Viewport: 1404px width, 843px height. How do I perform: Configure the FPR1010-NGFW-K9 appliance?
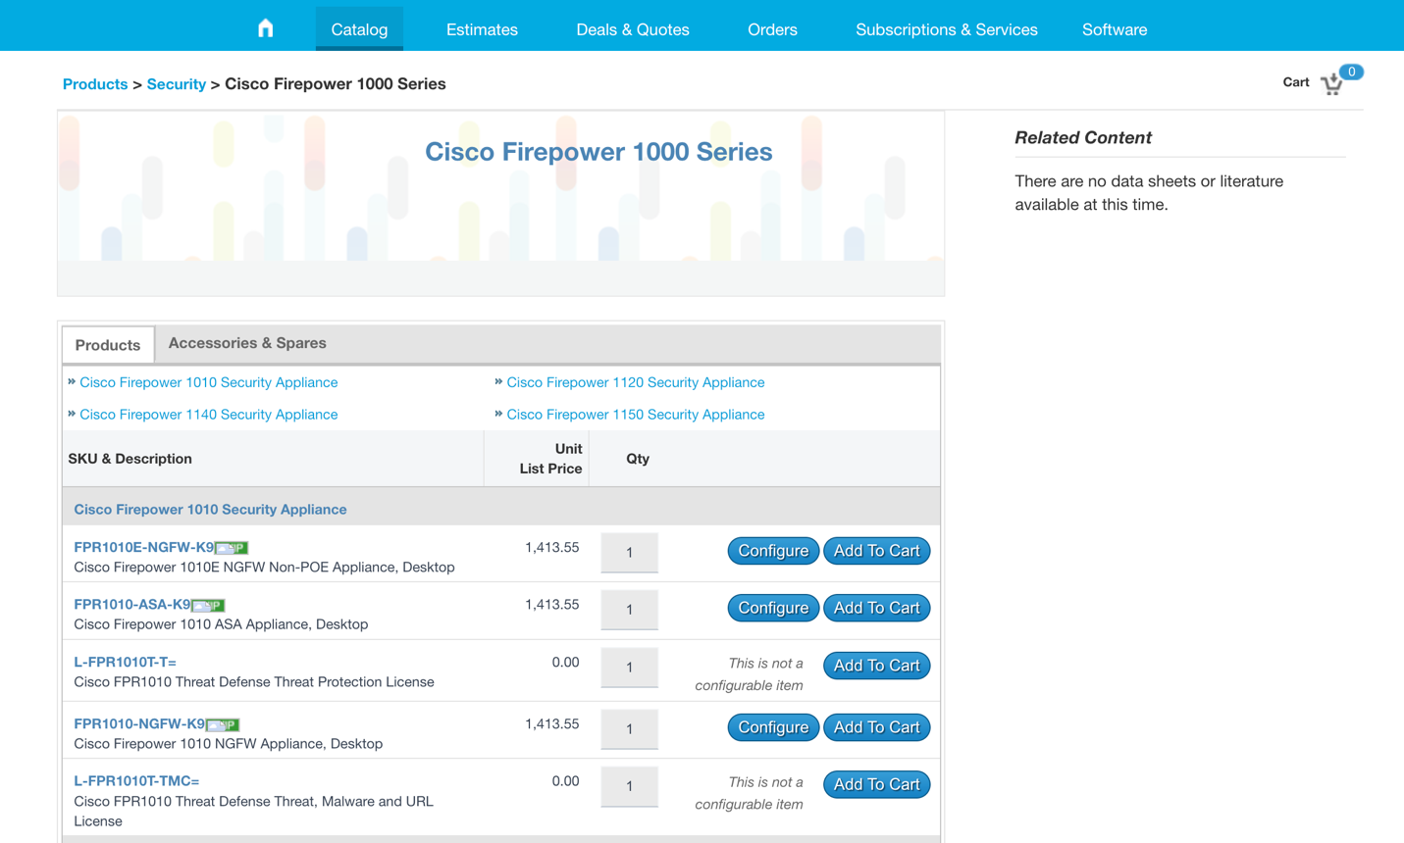click(773, 727)
